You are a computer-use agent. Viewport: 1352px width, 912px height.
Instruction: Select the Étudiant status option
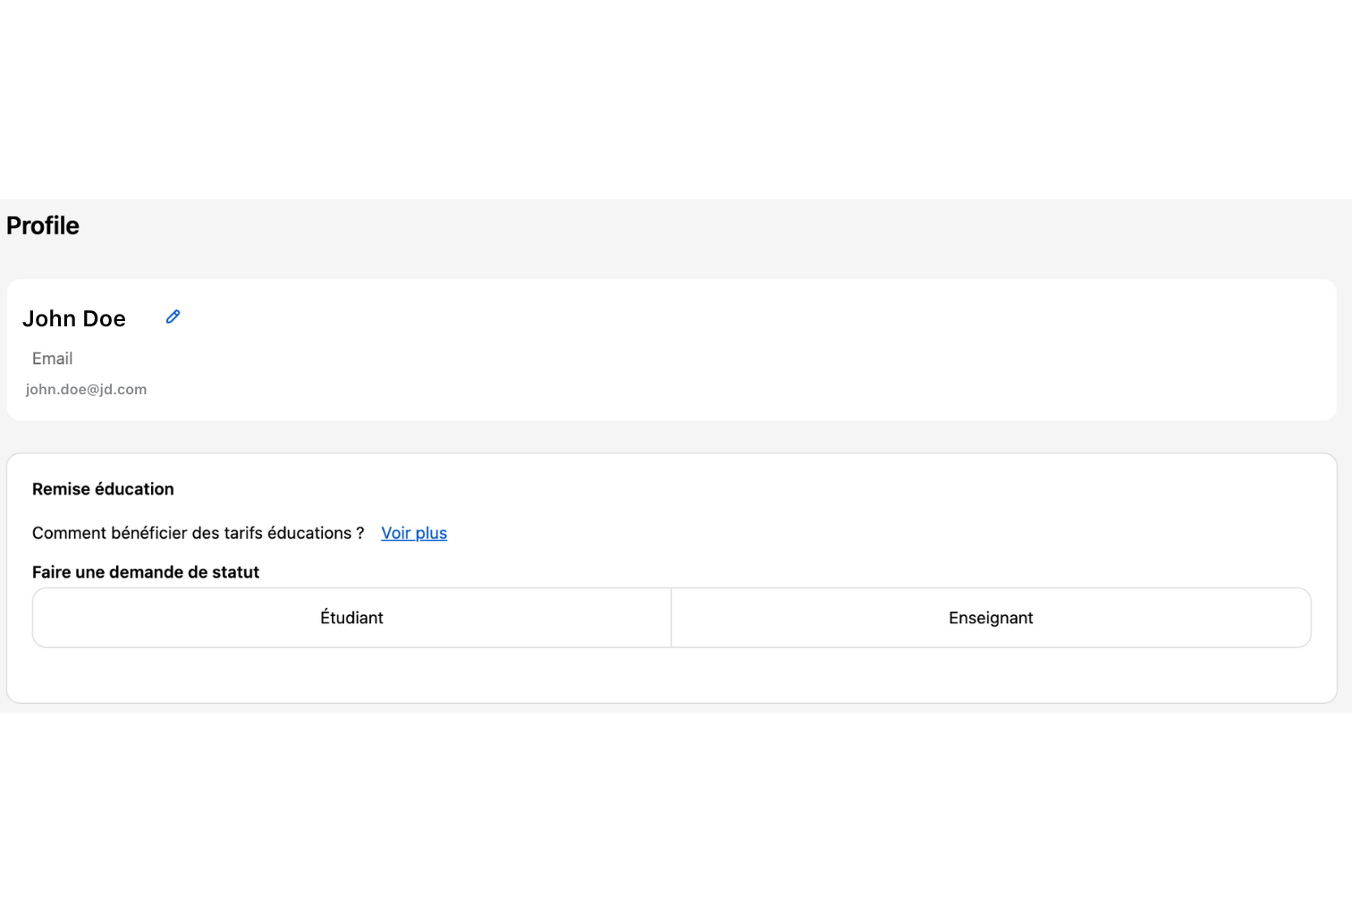(x=351, y=618)
